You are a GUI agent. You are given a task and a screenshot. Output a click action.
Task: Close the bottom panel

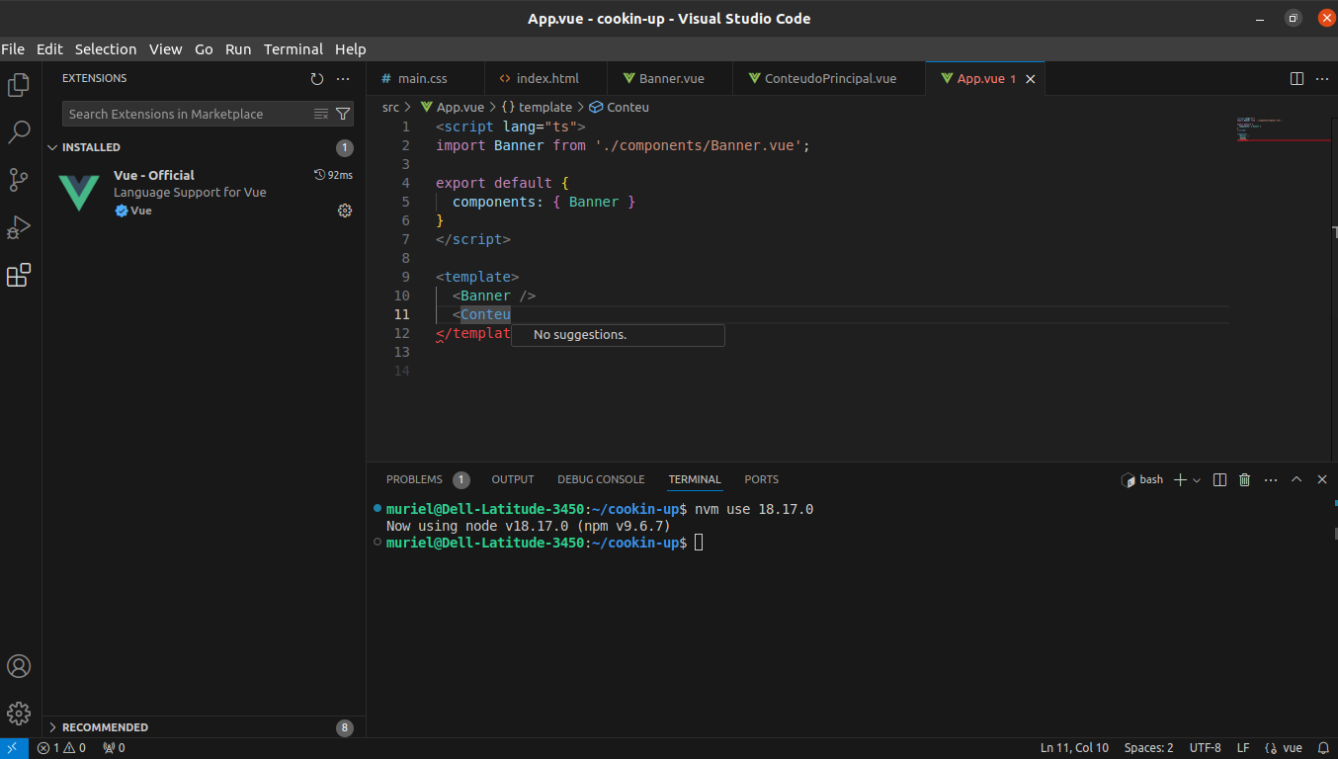[1322, 479]
